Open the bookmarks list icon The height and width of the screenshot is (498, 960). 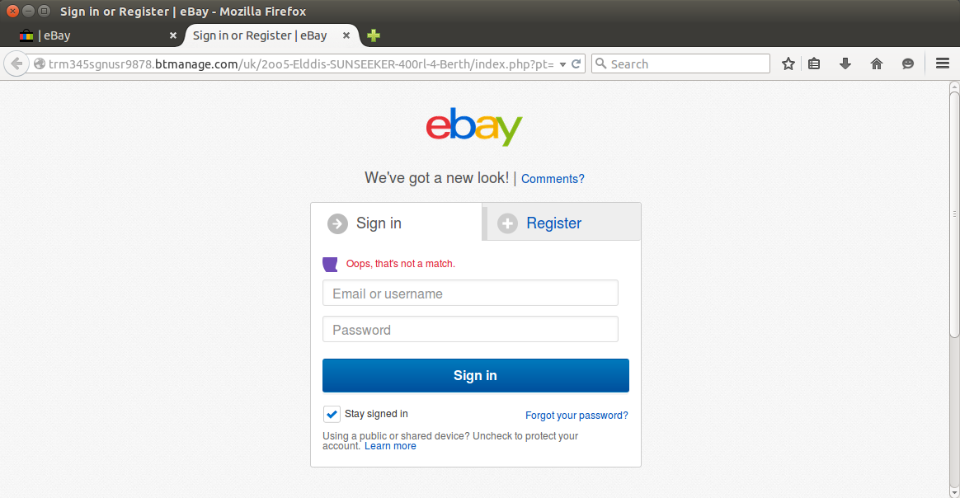(x=814, y=63)
